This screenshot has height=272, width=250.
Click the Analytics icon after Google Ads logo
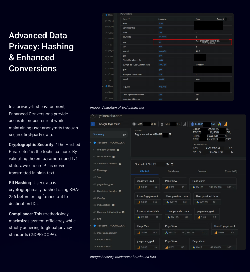pos(225,124)
